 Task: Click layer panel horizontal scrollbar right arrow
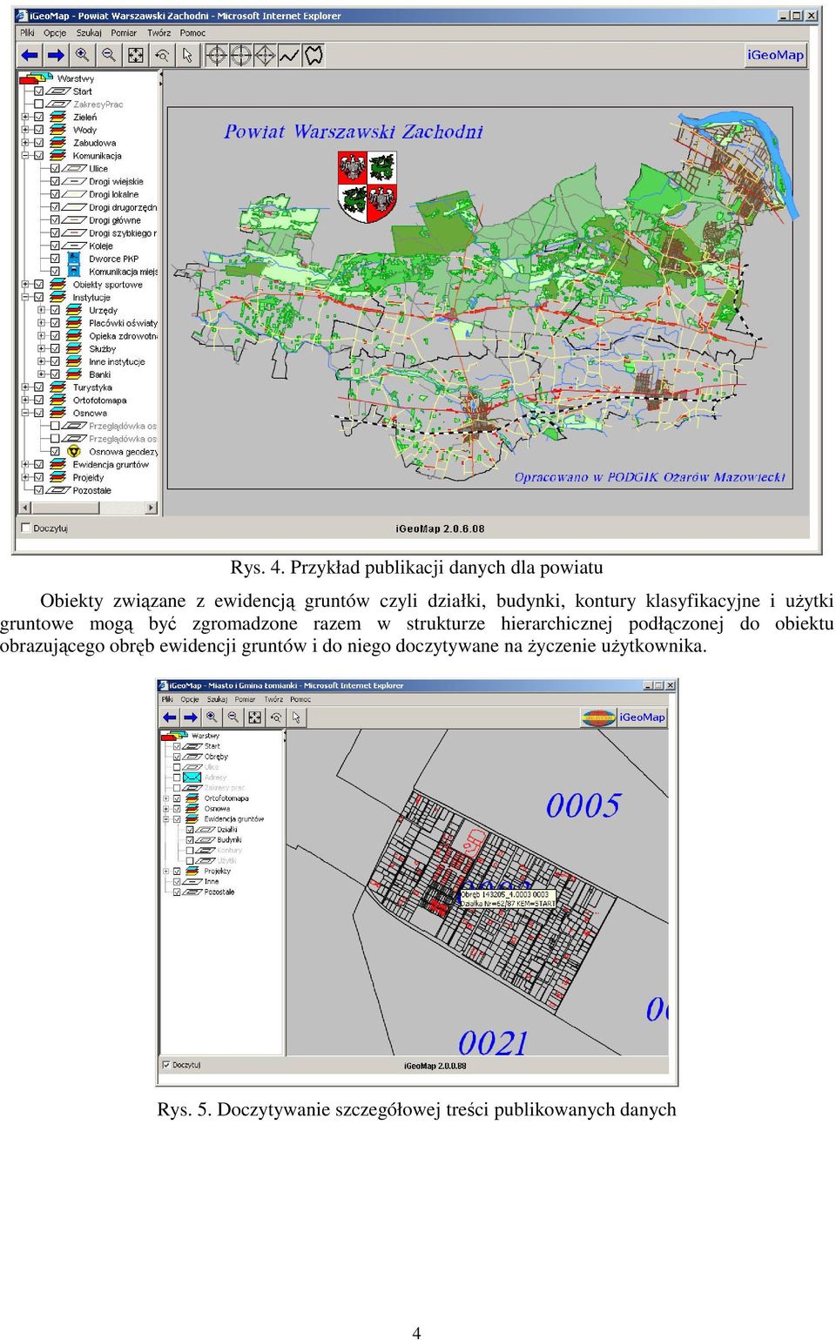click(152, 508)
